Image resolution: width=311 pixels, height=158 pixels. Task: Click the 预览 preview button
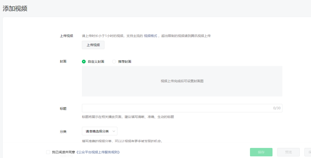coord(288,152)
